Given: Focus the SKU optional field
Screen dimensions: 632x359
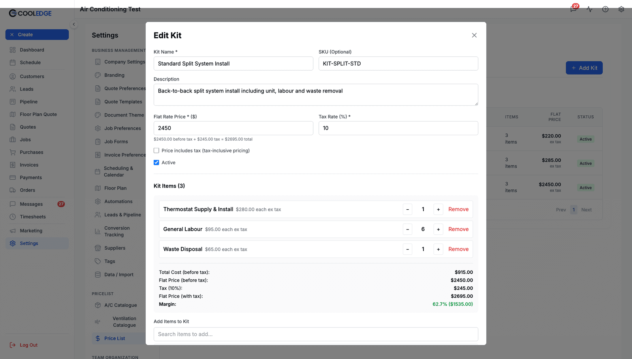Looking at the screenshot, I should point(398,64).
